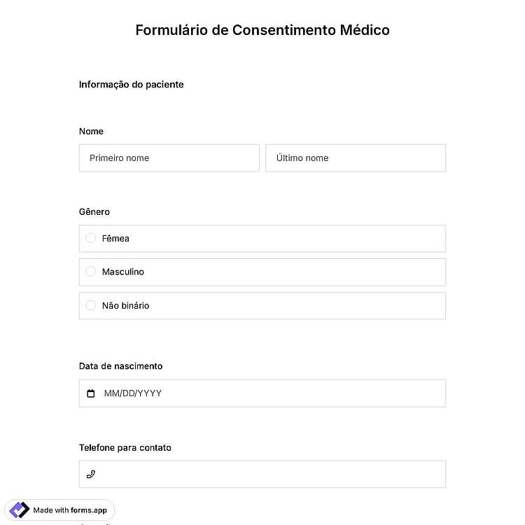Click the Não binário option label text
525x525 pixels.
pyautogui.click(x=125, y=306)
